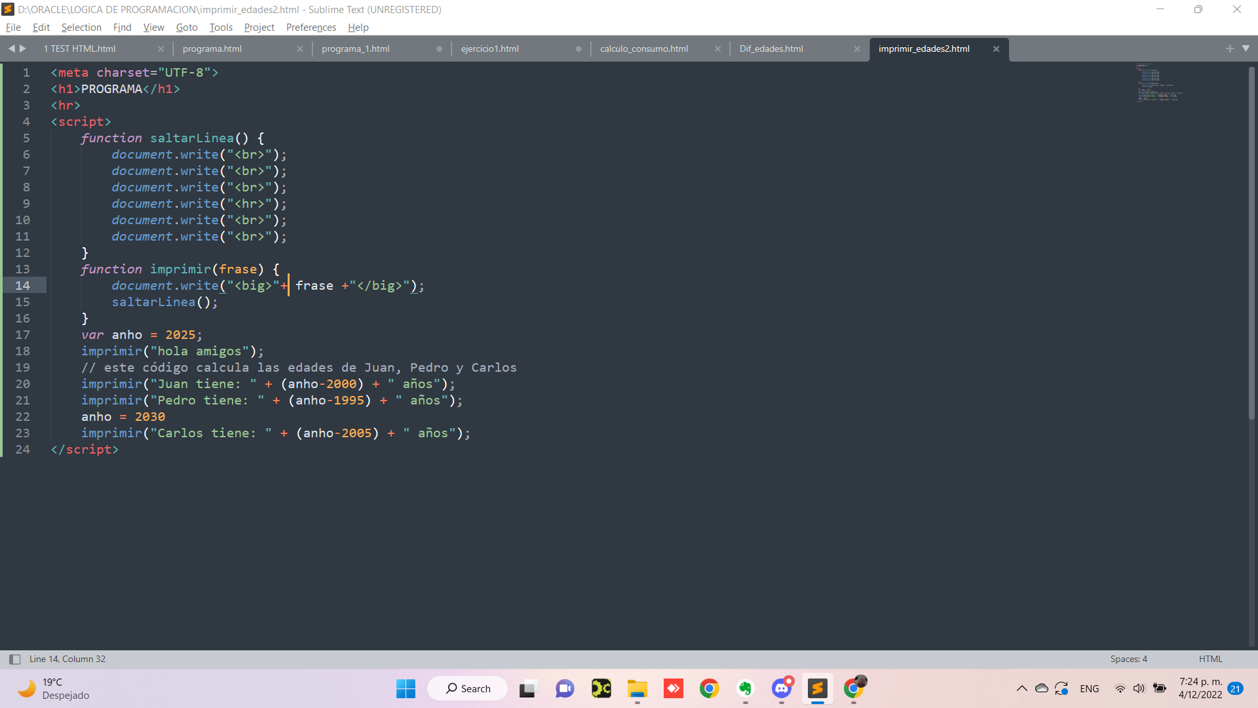Open the black-yellow app on taskbar

[601, 688]
